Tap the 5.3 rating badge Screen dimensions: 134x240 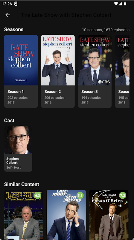point(80,196)
